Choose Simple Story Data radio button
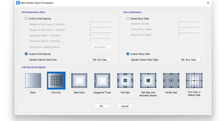The width and height of the screenshot is (224, 121). pos(128,19)
